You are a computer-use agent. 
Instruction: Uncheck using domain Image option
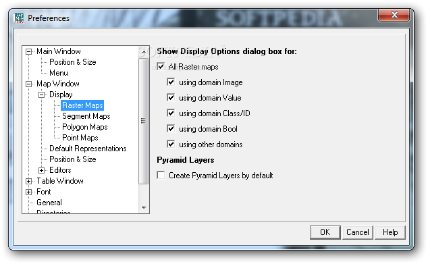click(171, 82)
